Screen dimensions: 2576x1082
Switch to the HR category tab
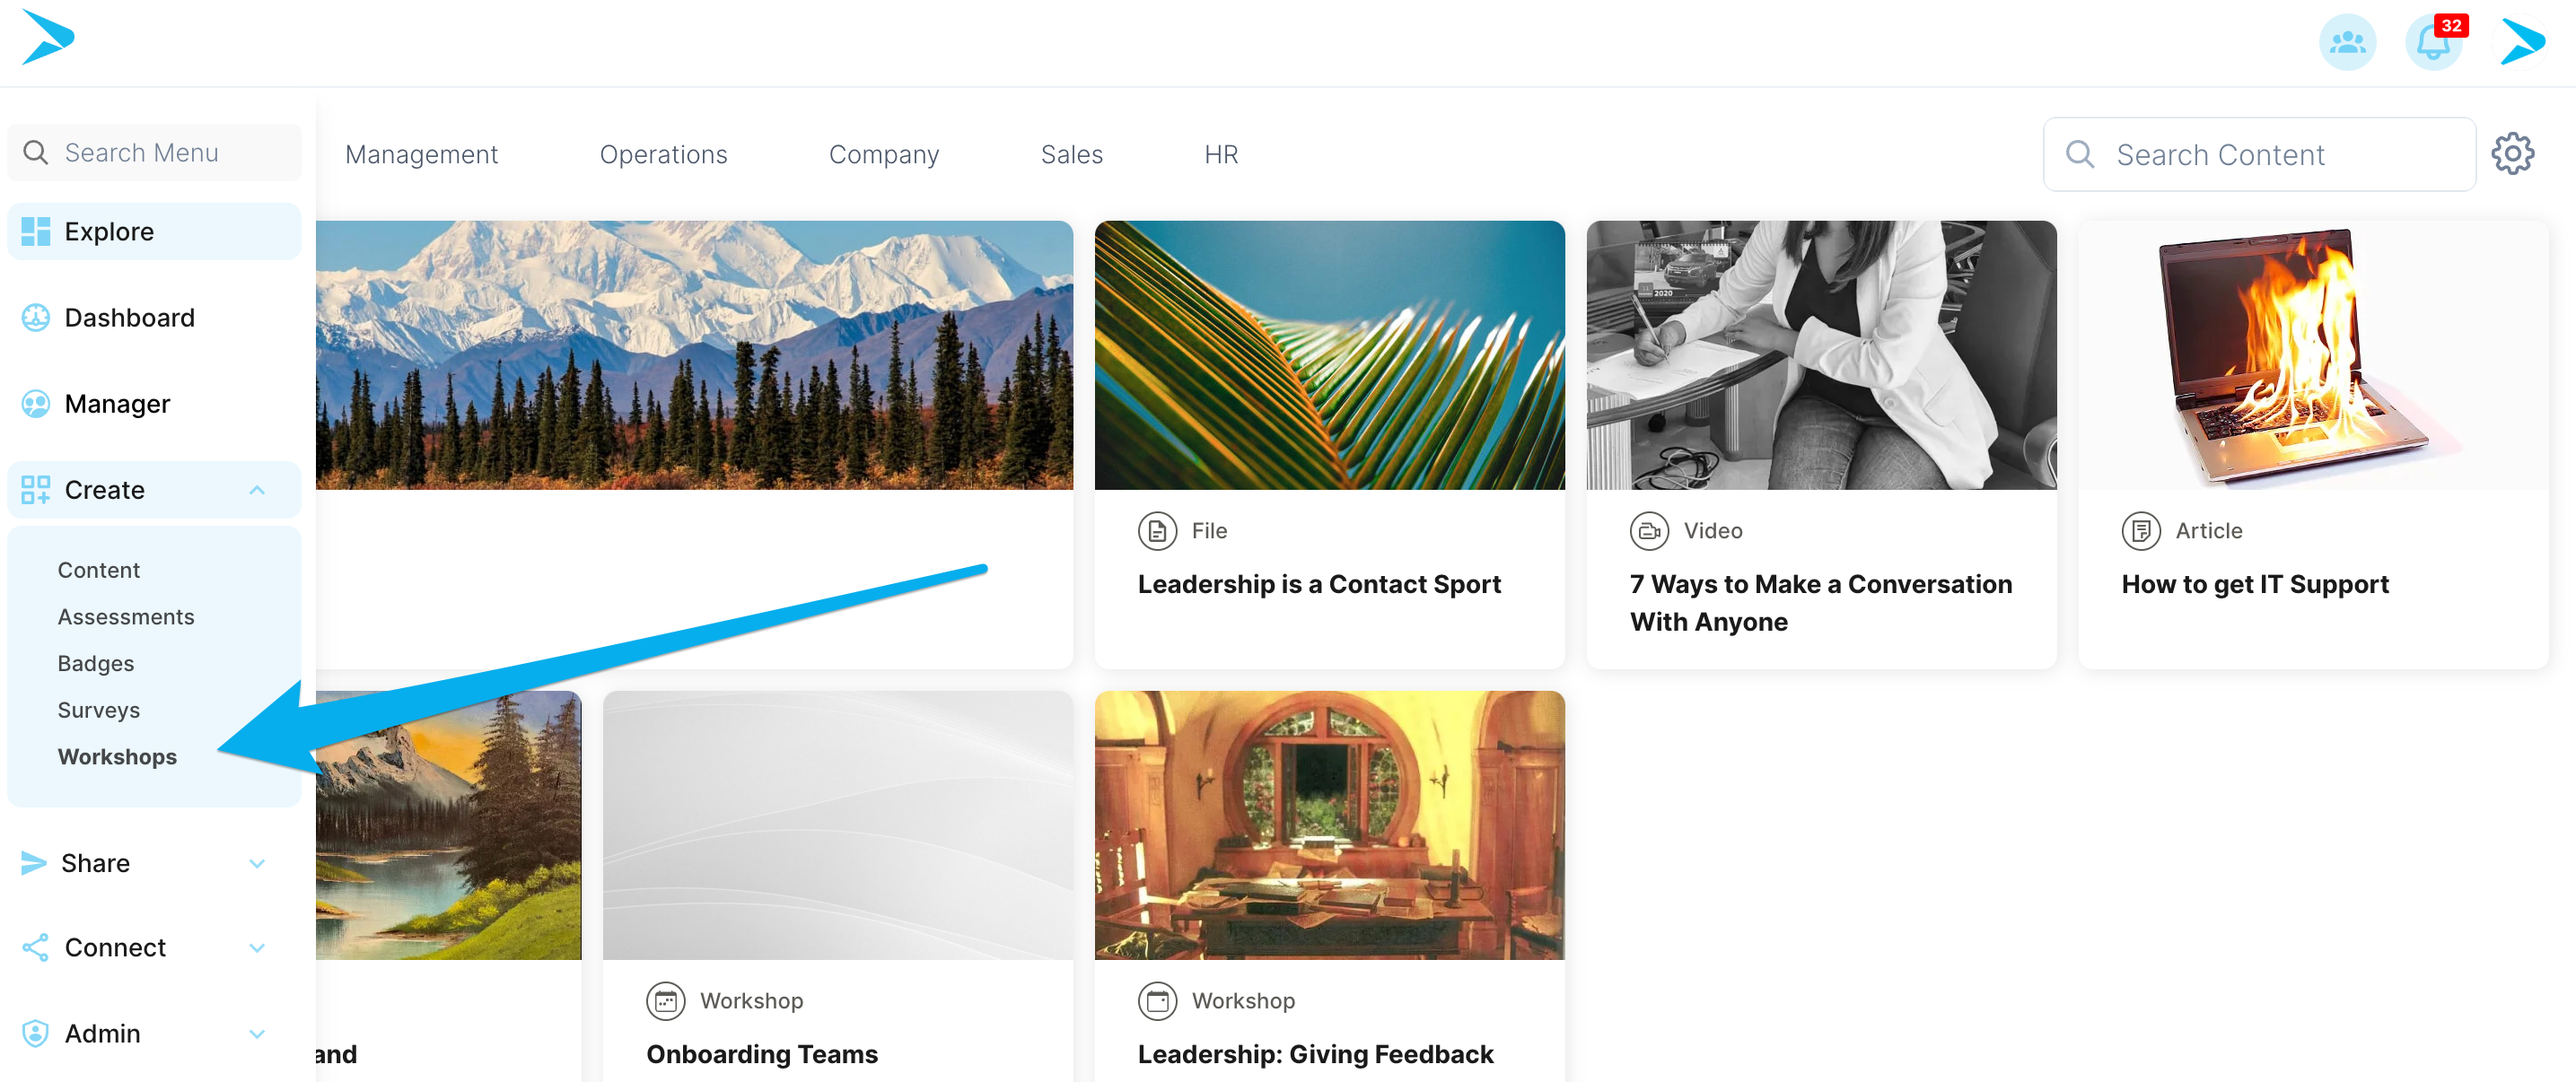1221,154
